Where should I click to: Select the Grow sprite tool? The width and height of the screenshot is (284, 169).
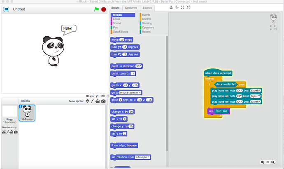pos(183,7)
